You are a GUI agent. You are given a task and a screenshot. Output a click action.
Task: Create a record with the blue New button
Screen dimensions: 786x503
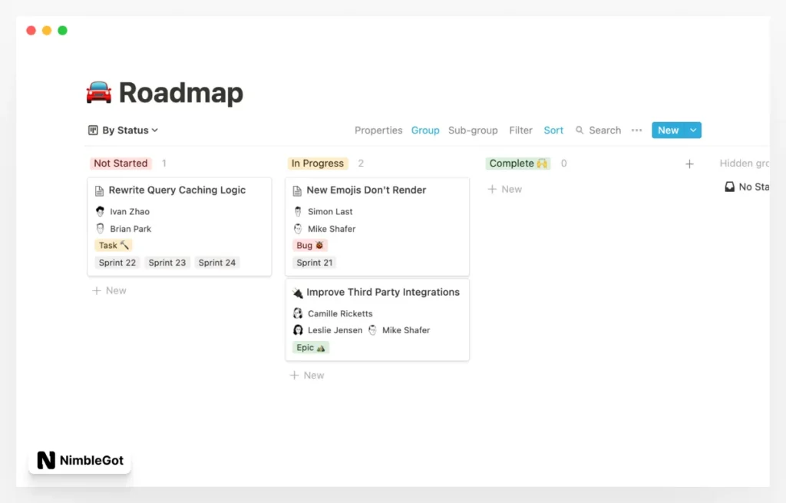667,130
